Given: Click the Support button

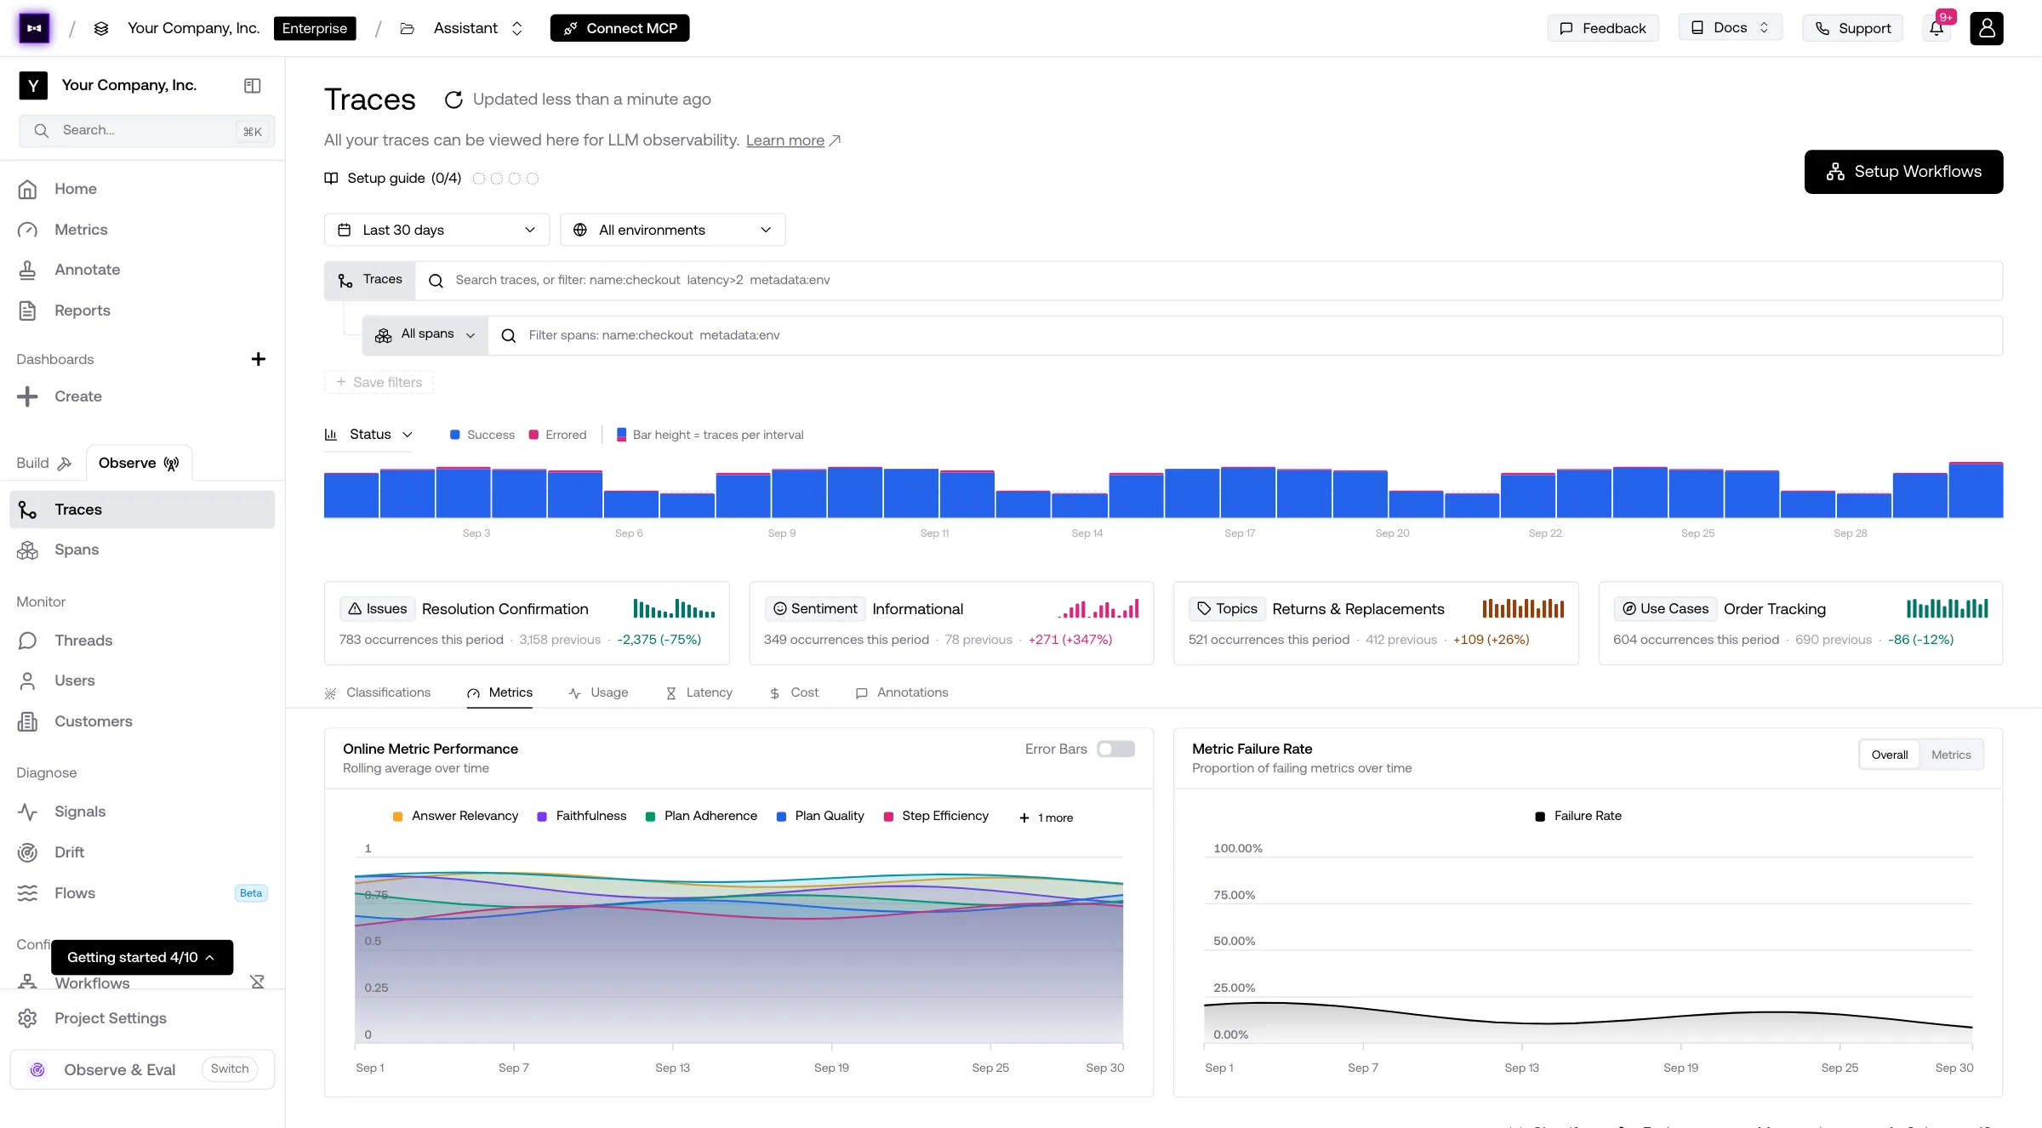Looking at the screenshot, I should (1852, 28).
